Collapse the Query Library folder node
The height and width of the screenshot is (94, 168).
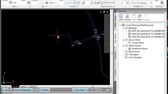coord(123,40)
